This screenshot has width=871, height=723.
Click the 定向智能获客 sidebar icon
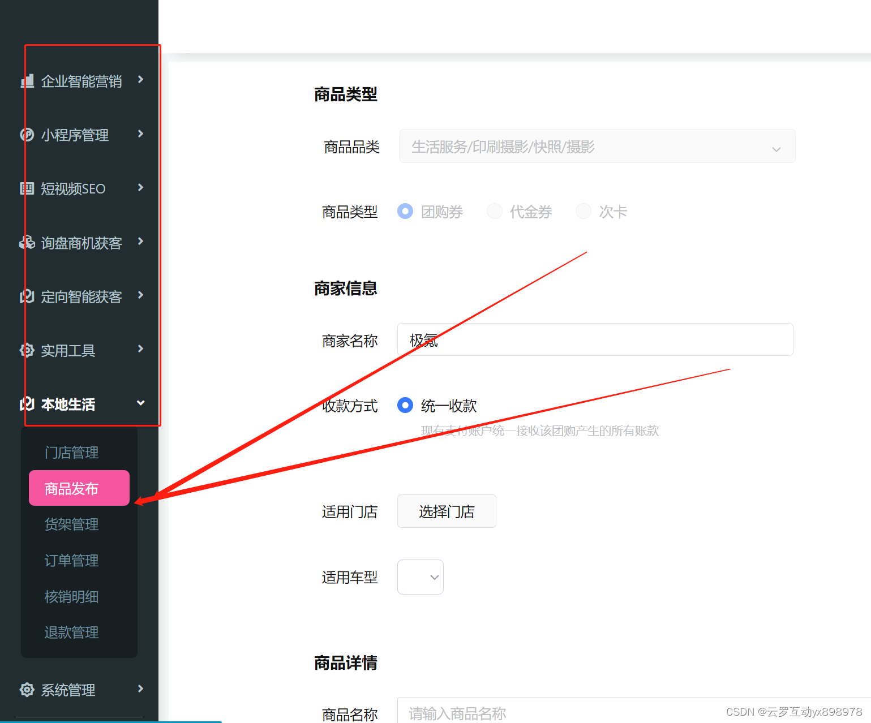click(x=27, y=296)
